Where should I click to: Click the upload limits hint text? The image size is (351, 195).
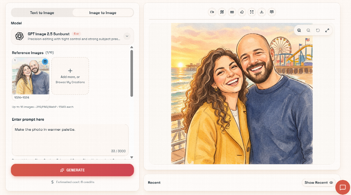coord(43,107)
